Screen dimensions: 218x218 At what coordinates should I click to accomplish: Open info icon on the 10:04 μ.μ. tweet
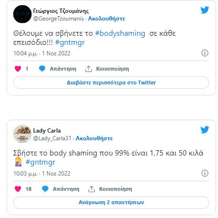205,53
